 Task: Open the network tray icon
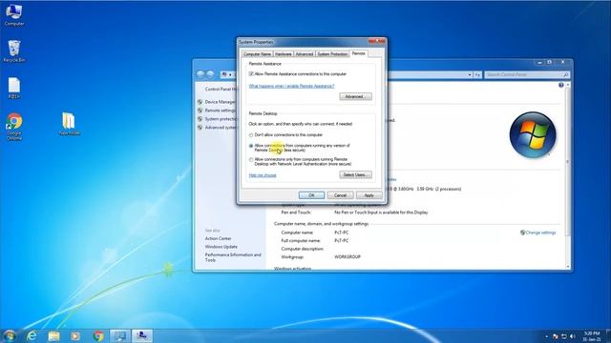coord(564,336)
